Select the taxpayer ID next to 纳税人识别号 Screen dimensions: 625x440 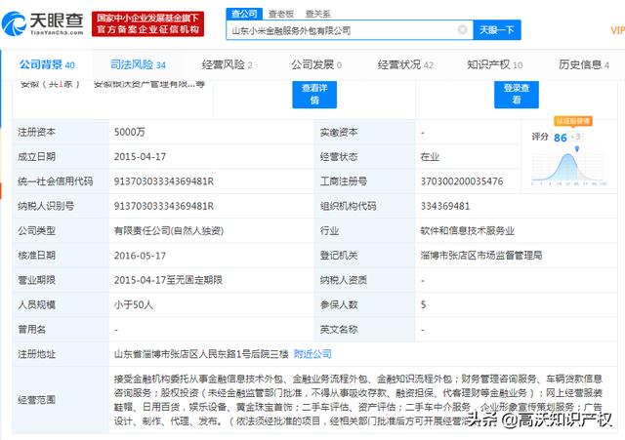(x=164, y=206)
